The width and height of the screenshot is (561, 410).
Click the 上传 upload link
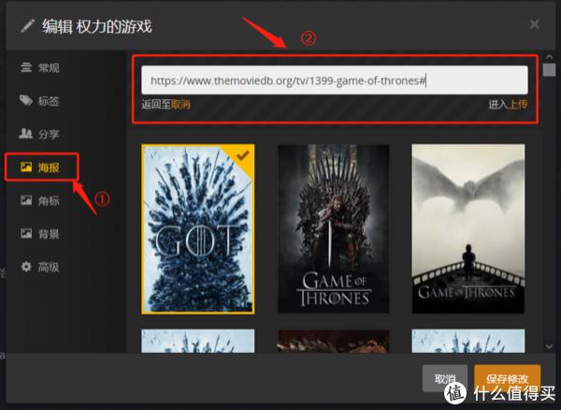(517, 104)
